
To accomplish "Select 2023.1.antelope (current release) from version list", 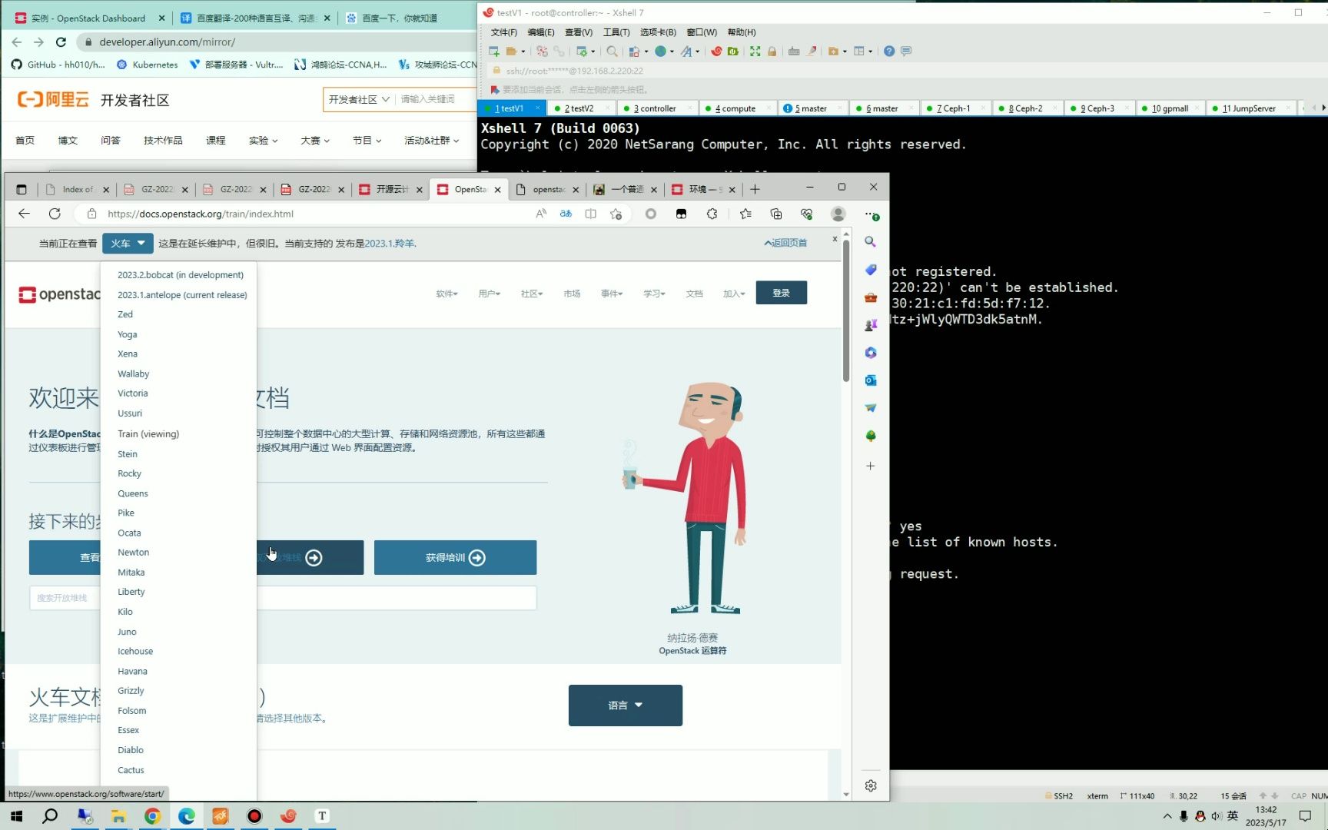I will [x=182, y=295].
